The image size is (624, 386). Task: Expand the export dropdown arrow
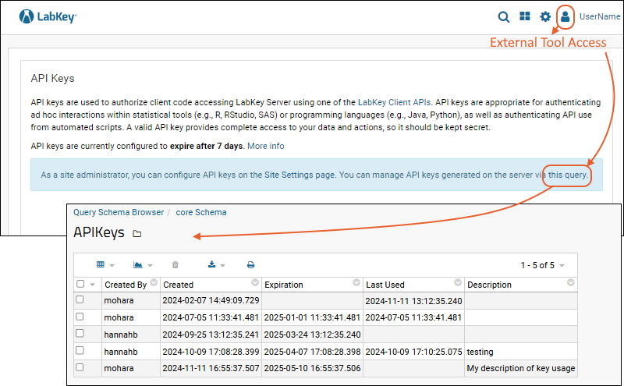click(222, 265)
